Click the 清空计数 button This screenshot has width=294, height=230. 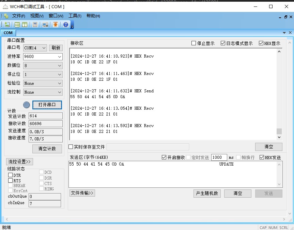47,149
